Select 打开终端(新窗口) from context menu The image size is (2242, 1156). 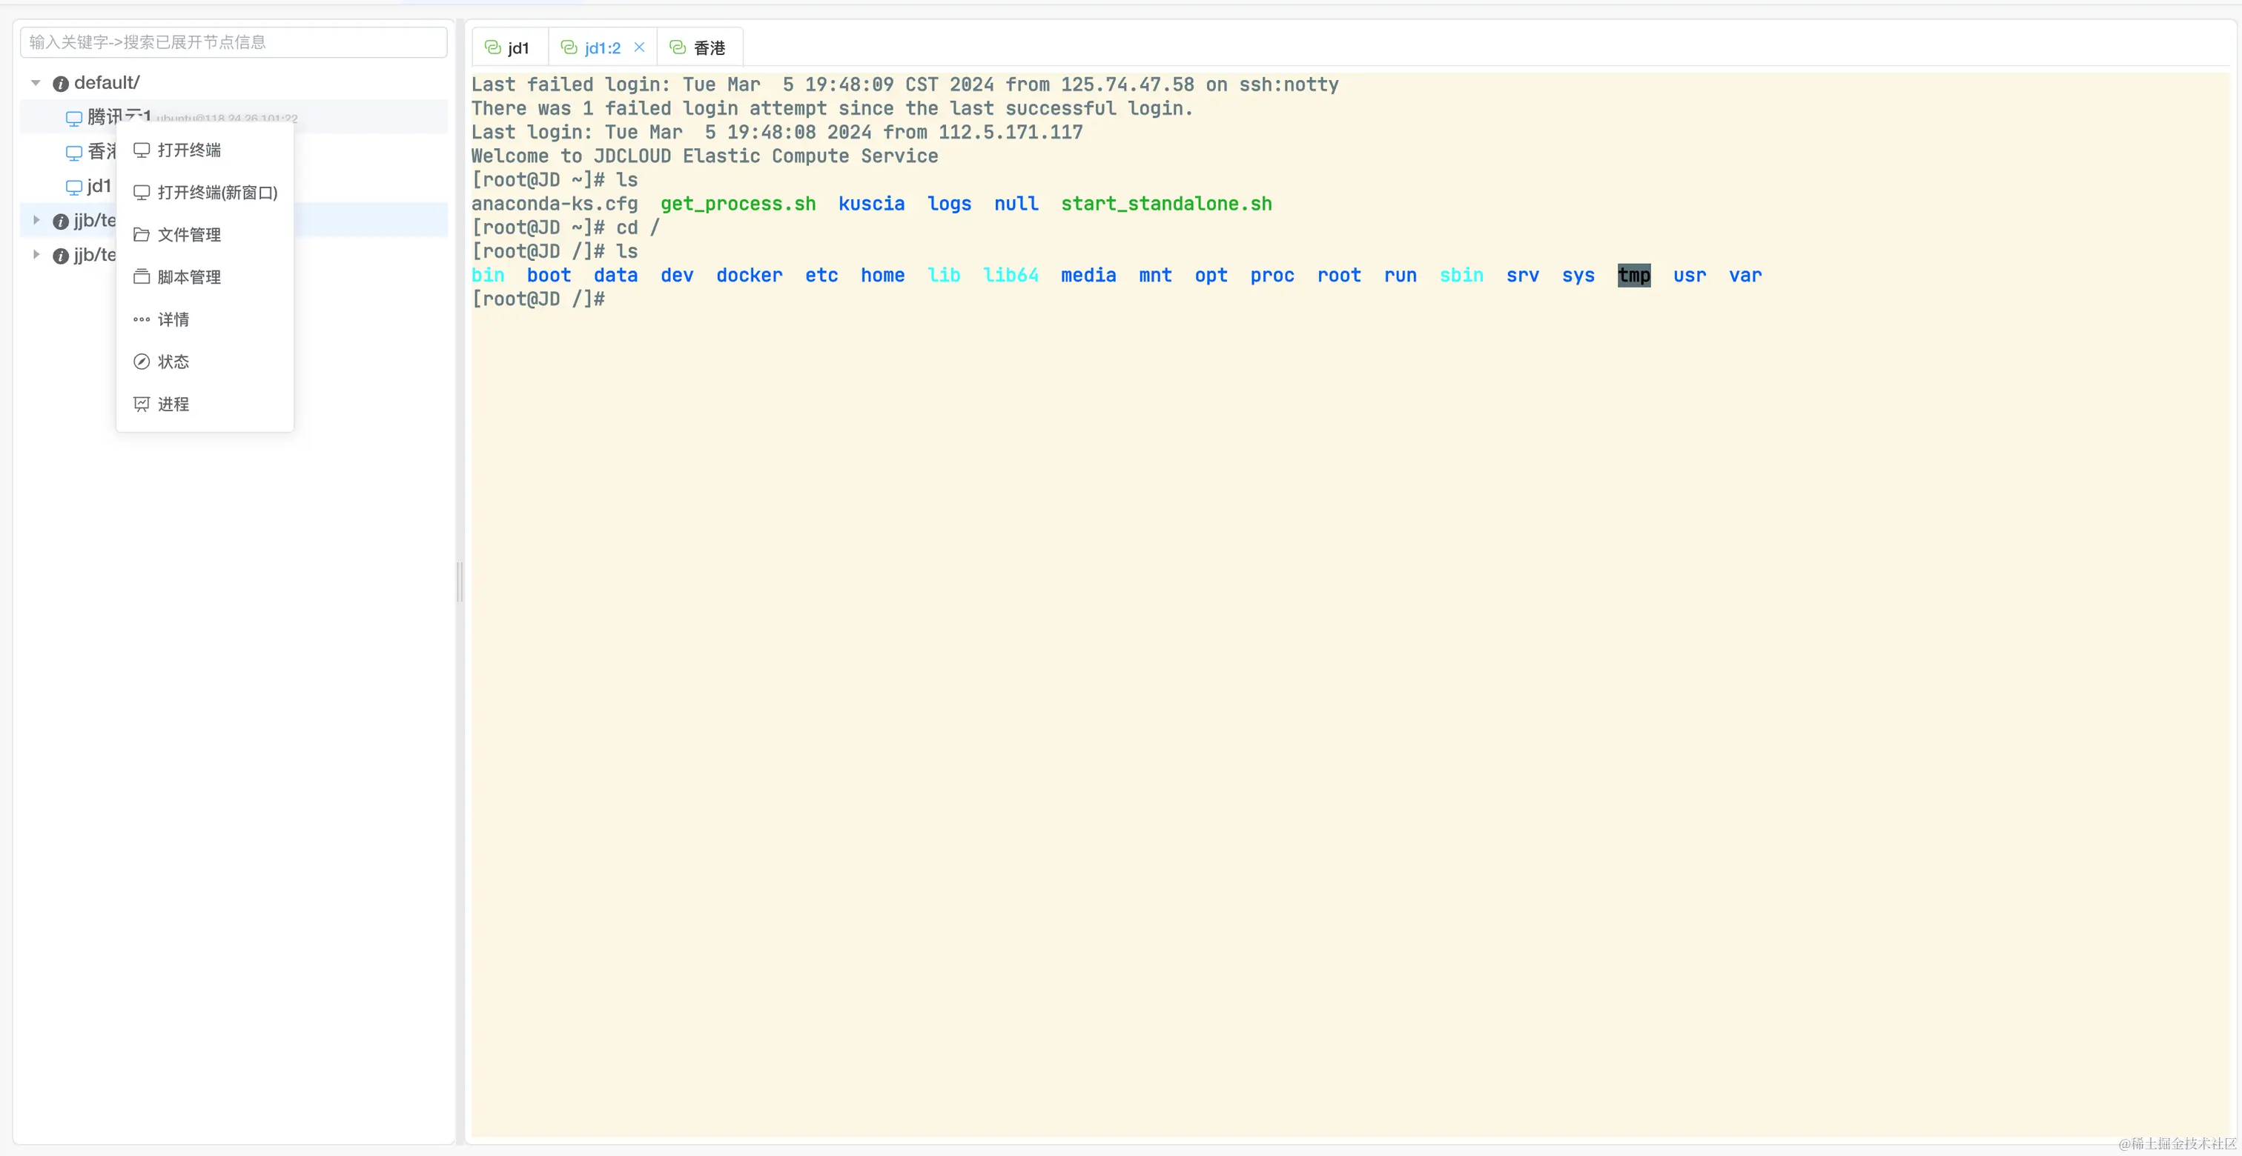point(216,192)
